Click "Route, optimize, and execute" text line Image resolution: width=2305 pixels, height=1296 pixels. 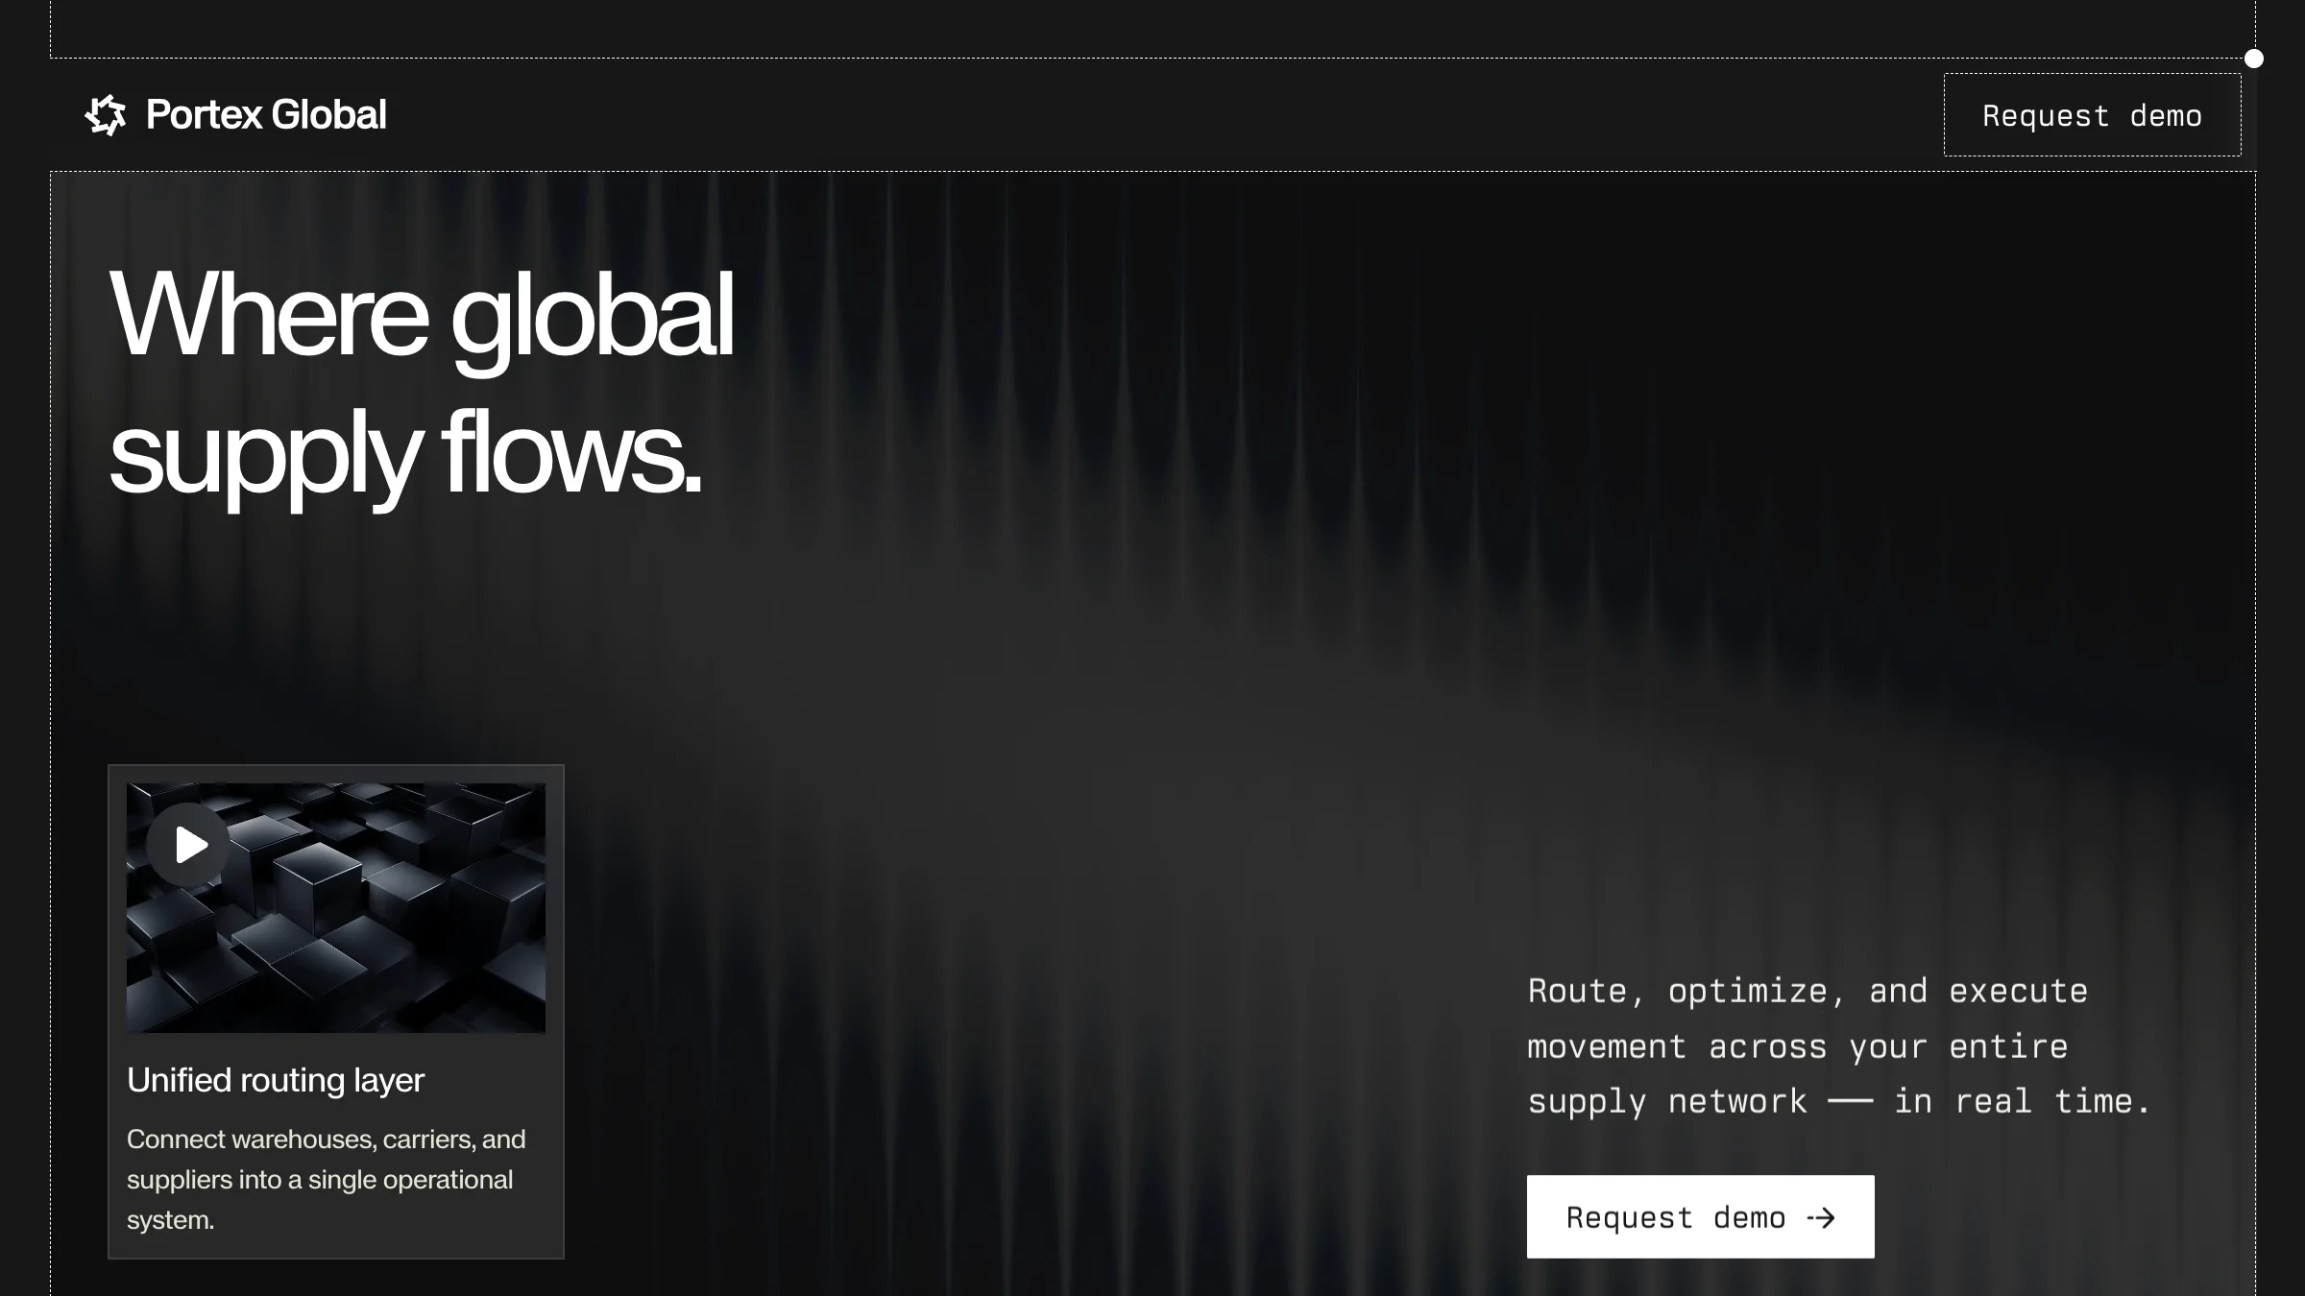click(1807, 991)
